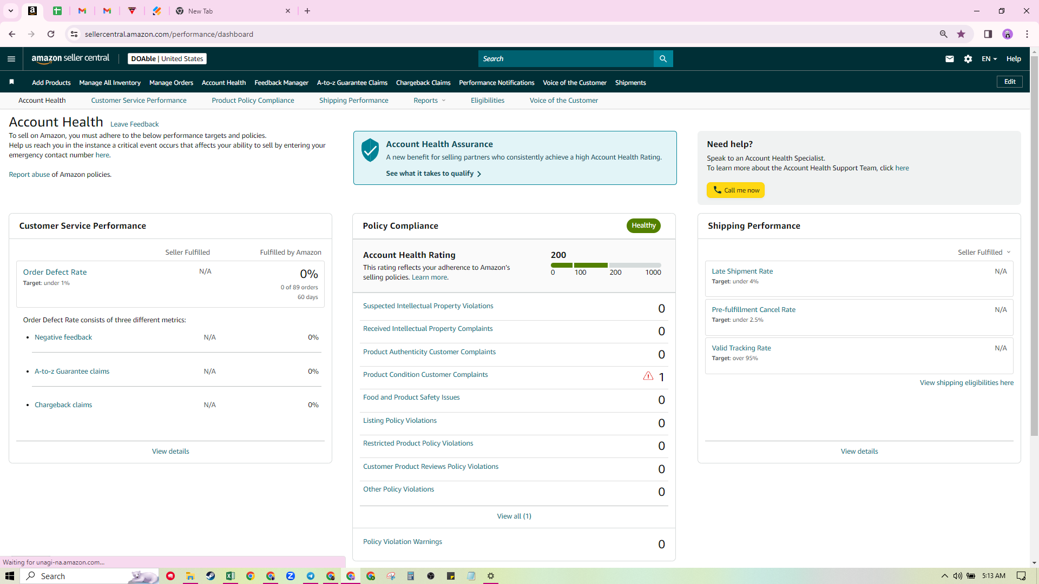
Task: Click the Call me now button
Action: tap(735, 190)
